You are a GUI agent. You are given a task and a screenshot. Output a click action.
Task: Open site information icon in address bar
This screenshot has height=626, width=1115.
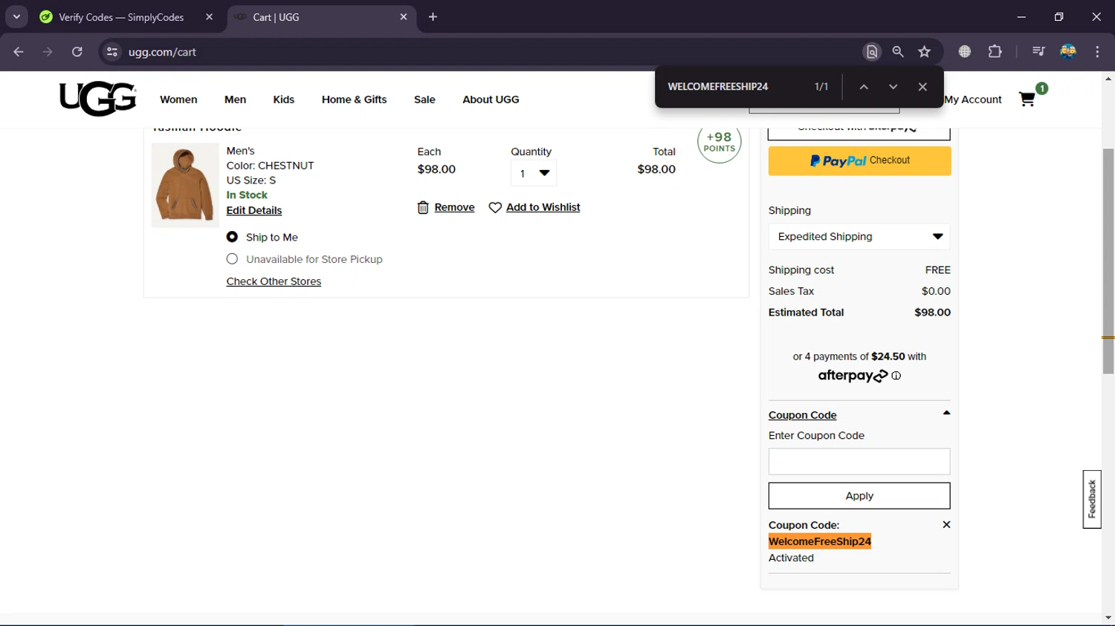[112, 52]
